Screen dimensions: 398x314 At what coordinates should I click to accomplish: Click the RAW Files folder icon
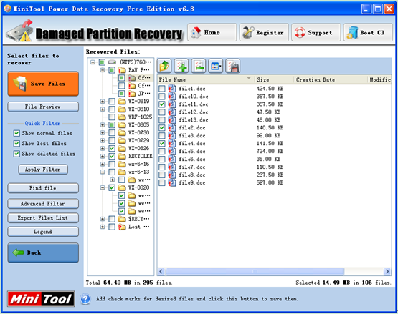tap(122, 70)
